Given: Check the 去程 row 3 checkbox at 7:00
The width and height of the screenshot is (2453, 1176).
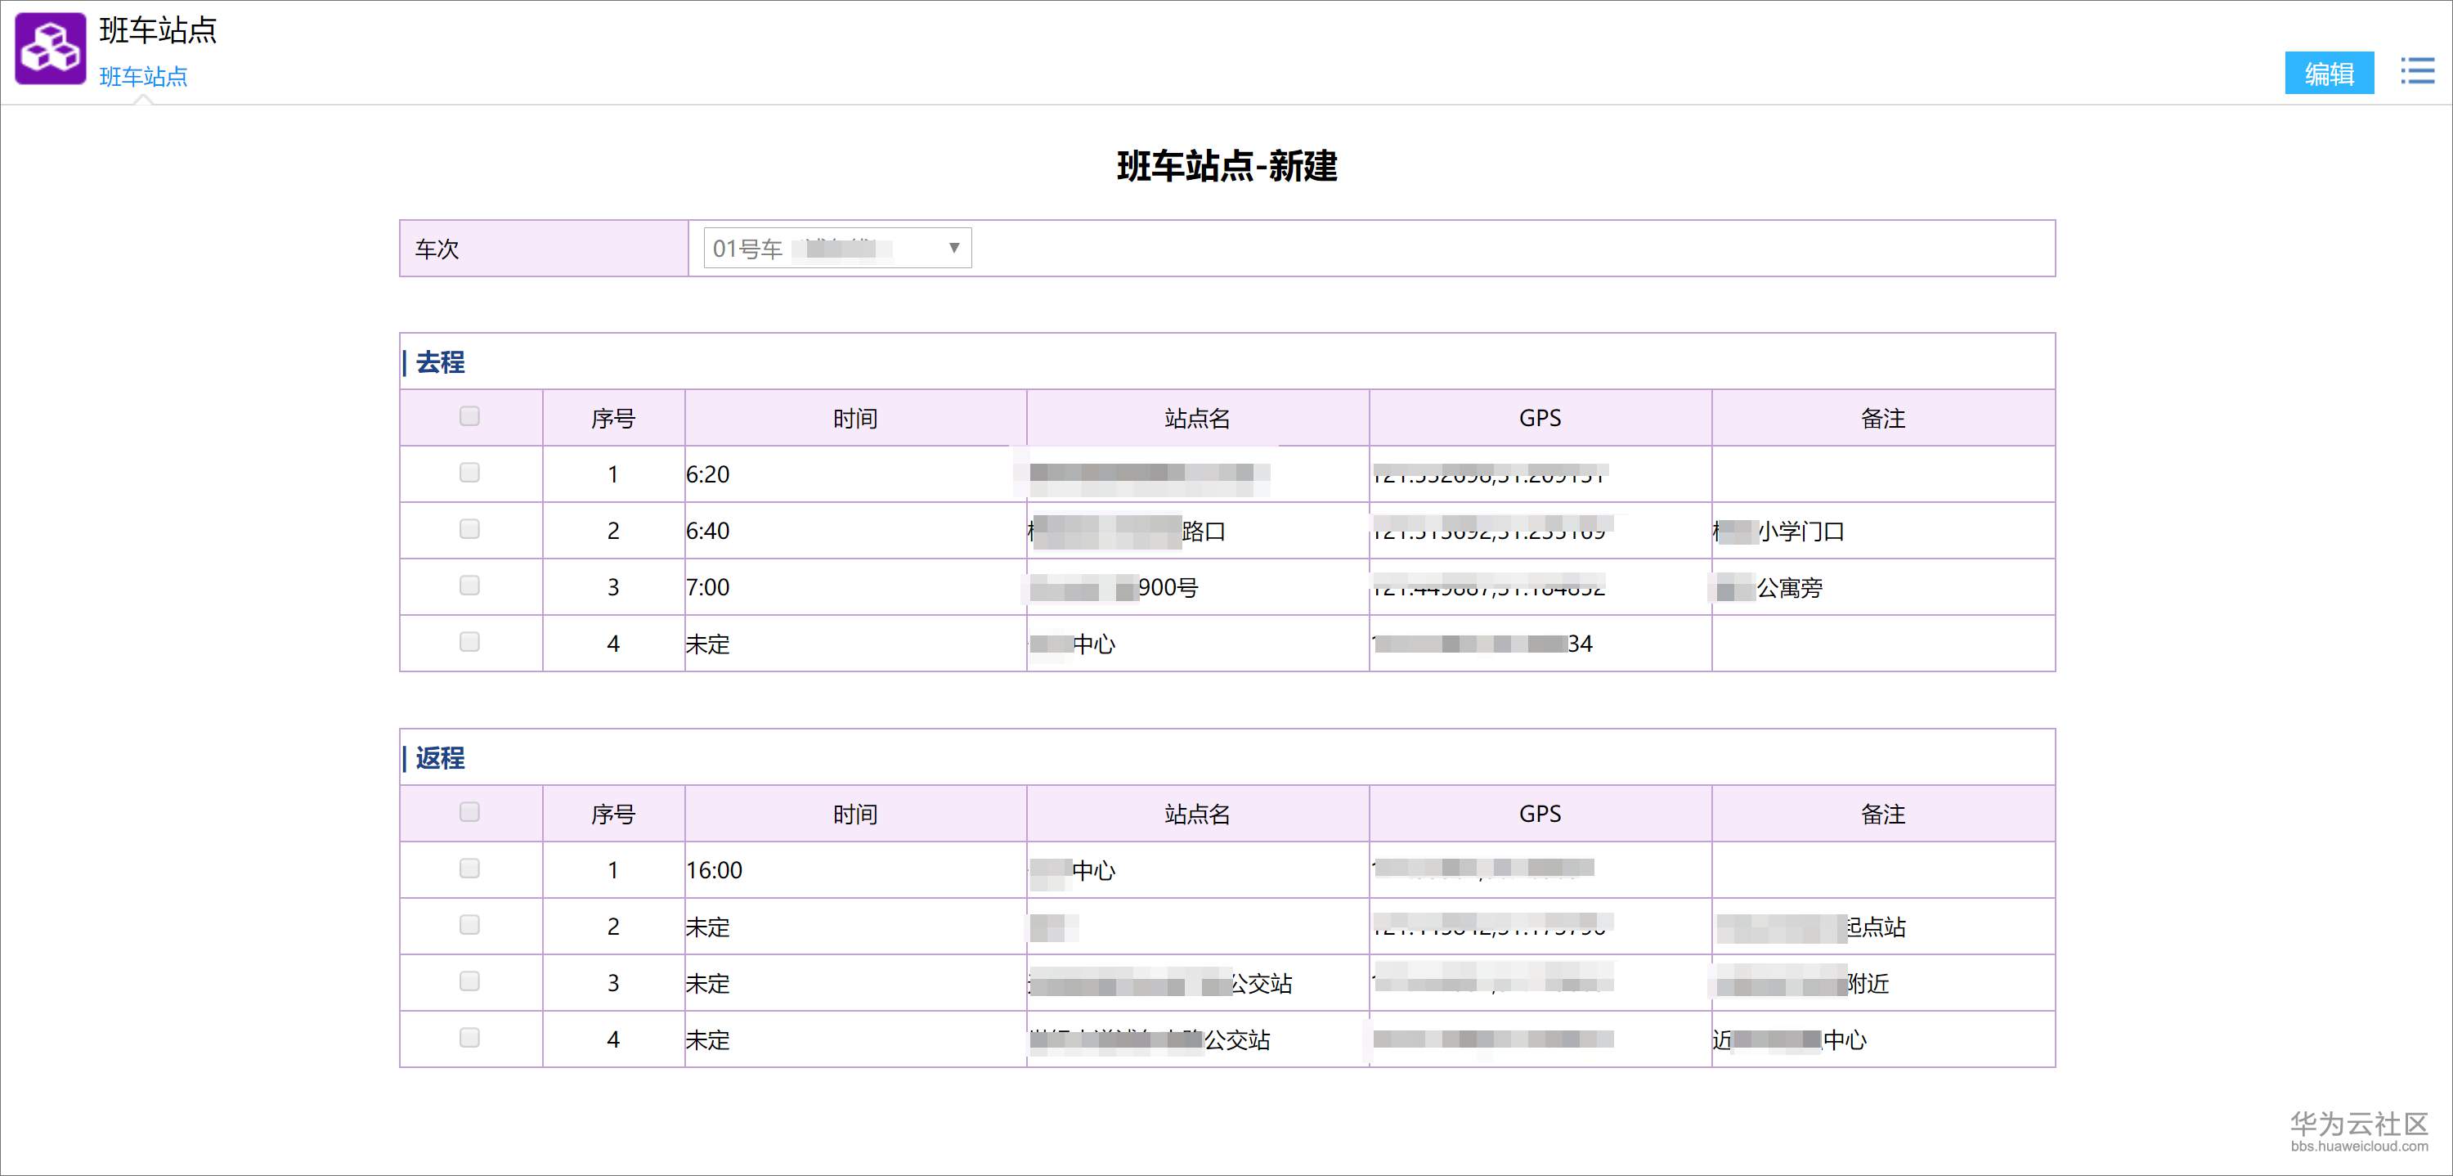Looking at the screenshot, I should [x=469, y=586].
